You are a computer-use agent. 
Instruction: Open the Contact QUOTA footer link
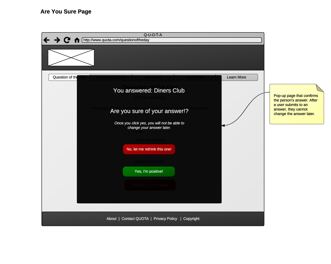click(135, 219)
